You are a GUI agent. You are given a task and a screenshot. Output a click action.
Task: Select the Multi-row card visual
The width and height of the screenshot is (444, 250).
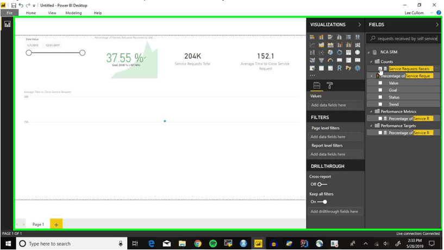click(348, 60)
